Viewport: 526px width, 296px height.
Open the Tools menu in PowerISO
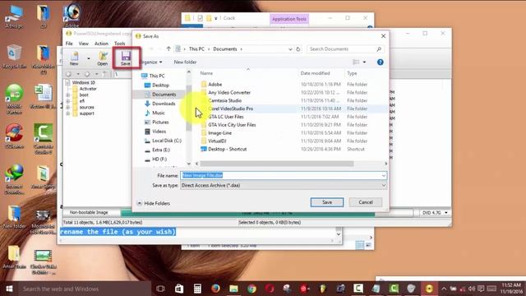coord(119,44)
